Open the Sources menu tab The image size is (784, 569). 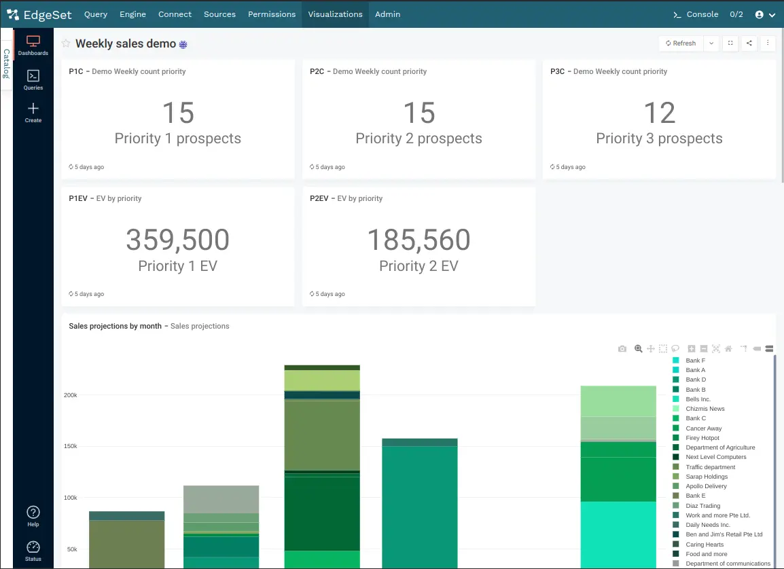pyautogui.click(x=219, y=14)
